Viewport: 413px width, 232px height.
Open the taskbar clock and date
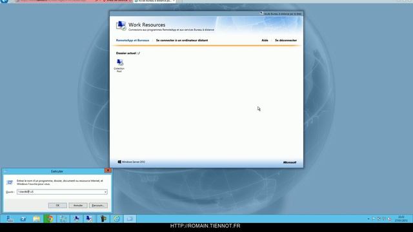(401, 219)
